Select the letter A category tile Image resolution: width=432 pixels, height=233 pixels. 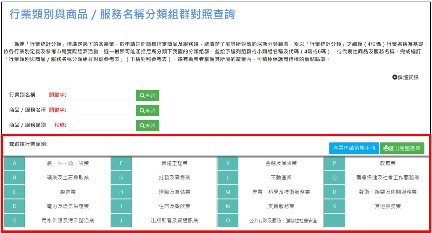click(x=15, y=164)
